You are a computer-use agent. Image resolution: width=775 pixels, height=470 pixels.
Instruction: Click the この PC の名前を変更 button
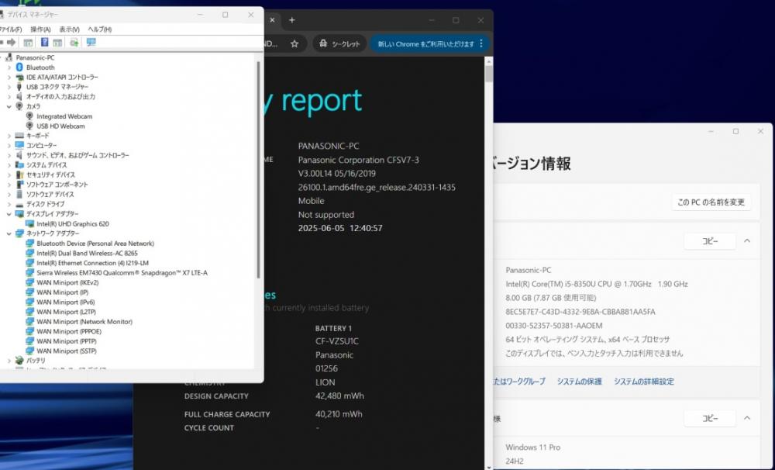[x=711, y=202]
